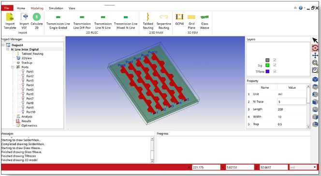The width and height of the screenshot is (321, 176).
Task: Collapse the Project4 tree node
Action: (3, 45)
